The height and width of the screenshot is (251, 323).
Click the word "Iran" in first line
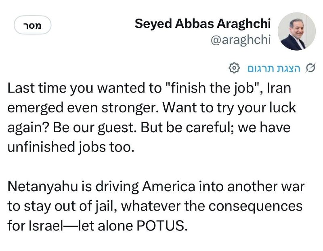coord(279,88)
